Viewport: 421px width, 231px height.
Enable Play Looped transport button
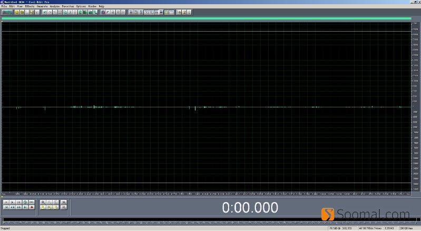pyautogui.click(x=32, y=203)
